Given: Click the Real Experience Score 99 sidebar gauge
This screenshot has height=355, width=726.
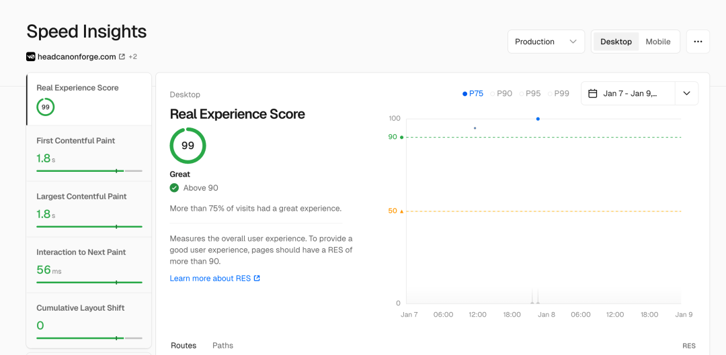Looking at the screenshot, I should click(x=46, y=107).
